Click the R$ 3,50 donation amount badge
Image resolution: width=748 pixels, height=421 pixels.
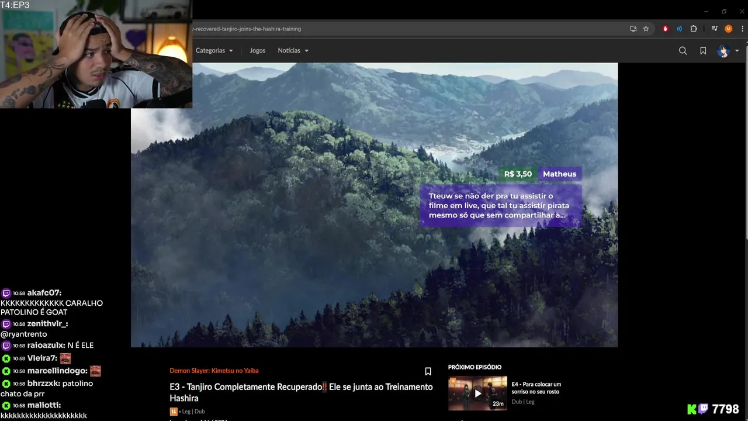tap(518, 174)
